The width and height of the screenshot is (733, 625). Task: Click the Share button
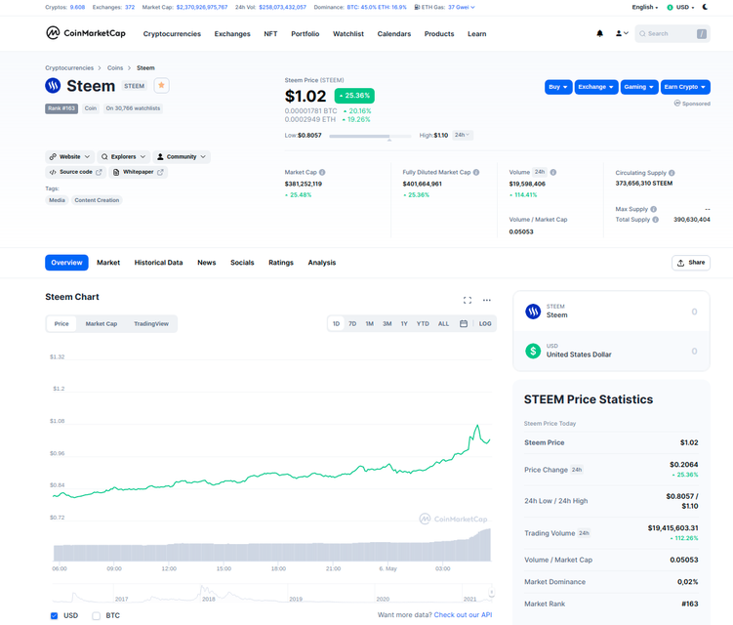(x=691, y=263)
